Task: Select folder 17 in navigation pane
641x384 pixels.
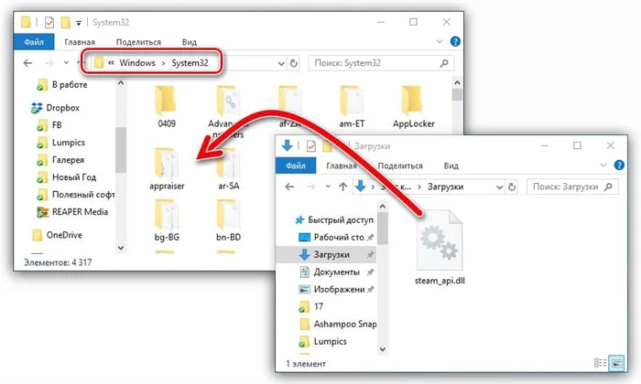Action: [311, 306]
